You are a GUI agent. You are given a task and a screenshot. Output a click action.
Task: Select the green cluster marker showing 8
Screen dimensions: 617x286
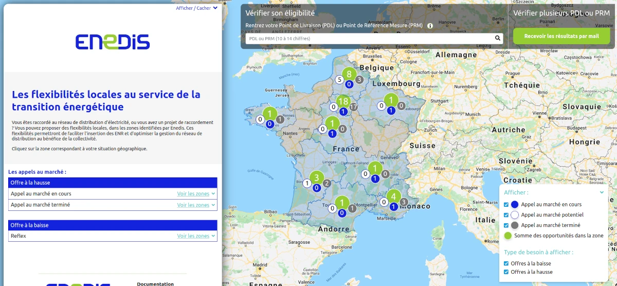[349, 74]
